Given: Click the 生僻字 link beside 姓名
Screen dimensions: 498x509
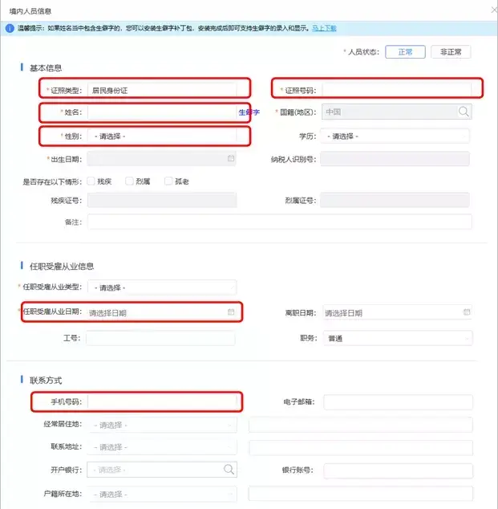Looking at the screenshot, I should click(249, 112).
